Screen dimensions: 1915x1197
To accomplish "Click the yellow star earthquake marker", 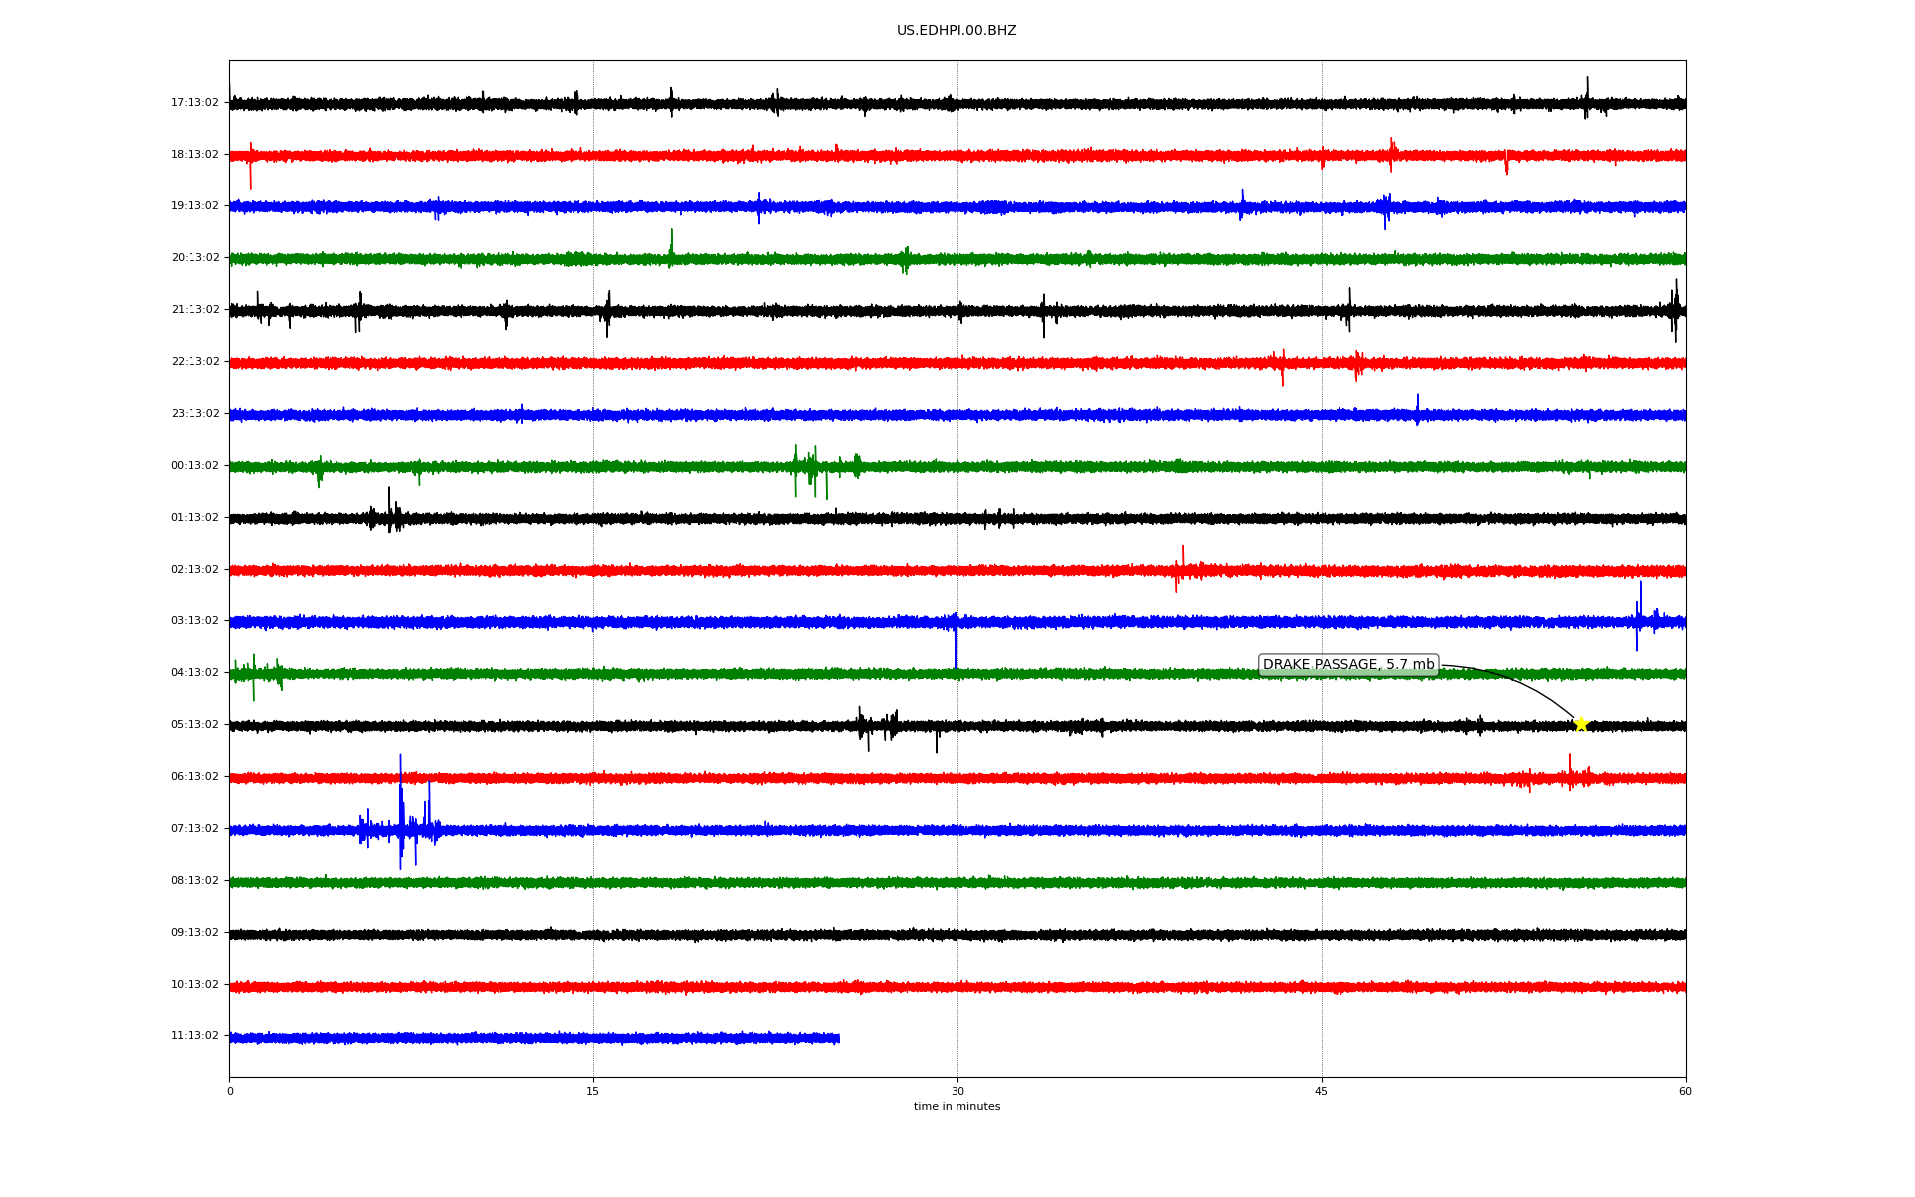I will point(1581,724).
